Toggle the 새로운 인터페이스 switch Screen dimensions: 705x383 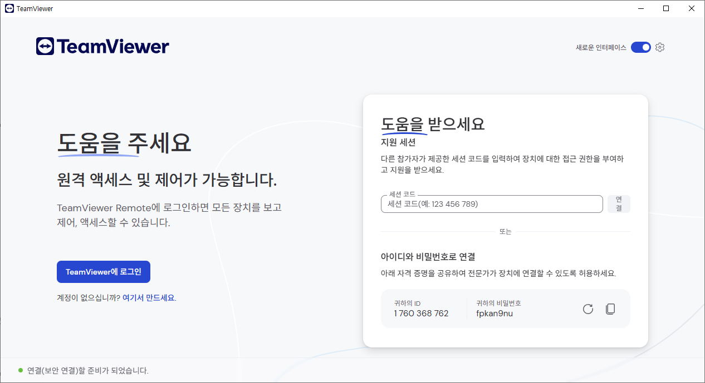click(x=640, y=47)
